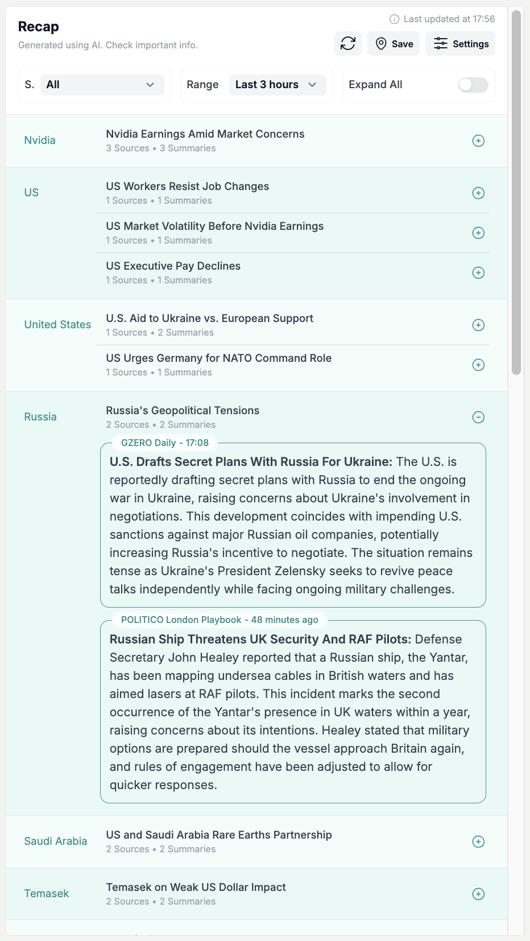Open the POLITICO London Playbook source badge

click(x=218, y=620)
